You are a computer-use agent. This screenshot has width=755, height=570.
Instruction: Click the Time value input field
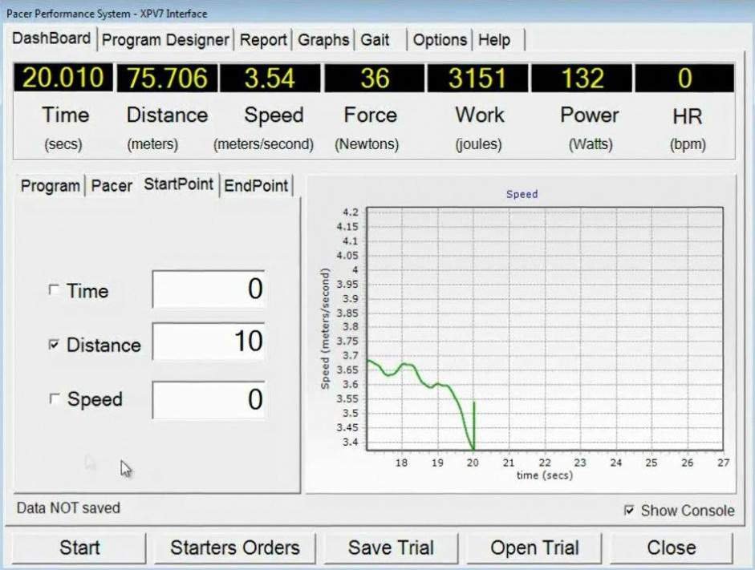[209, 289]
